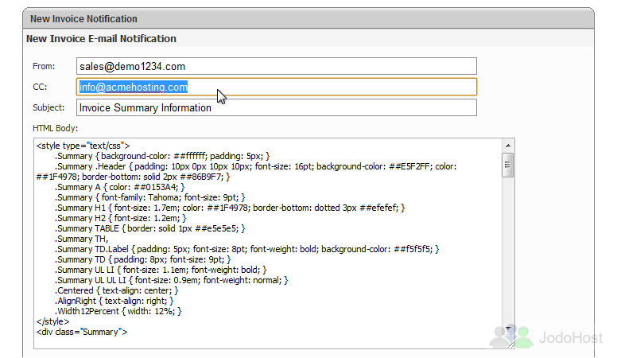The height and width of the screenshot is (358, 617).
Task: Place cursor on the div class="Summary" line
Action: 82,332
